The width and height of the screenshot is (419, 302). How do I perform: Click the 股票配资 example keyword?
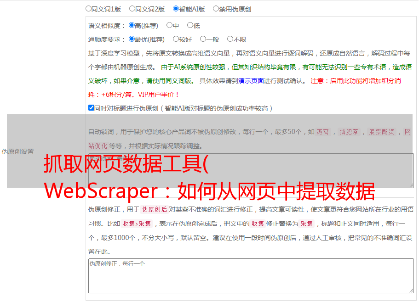[382, 132]
